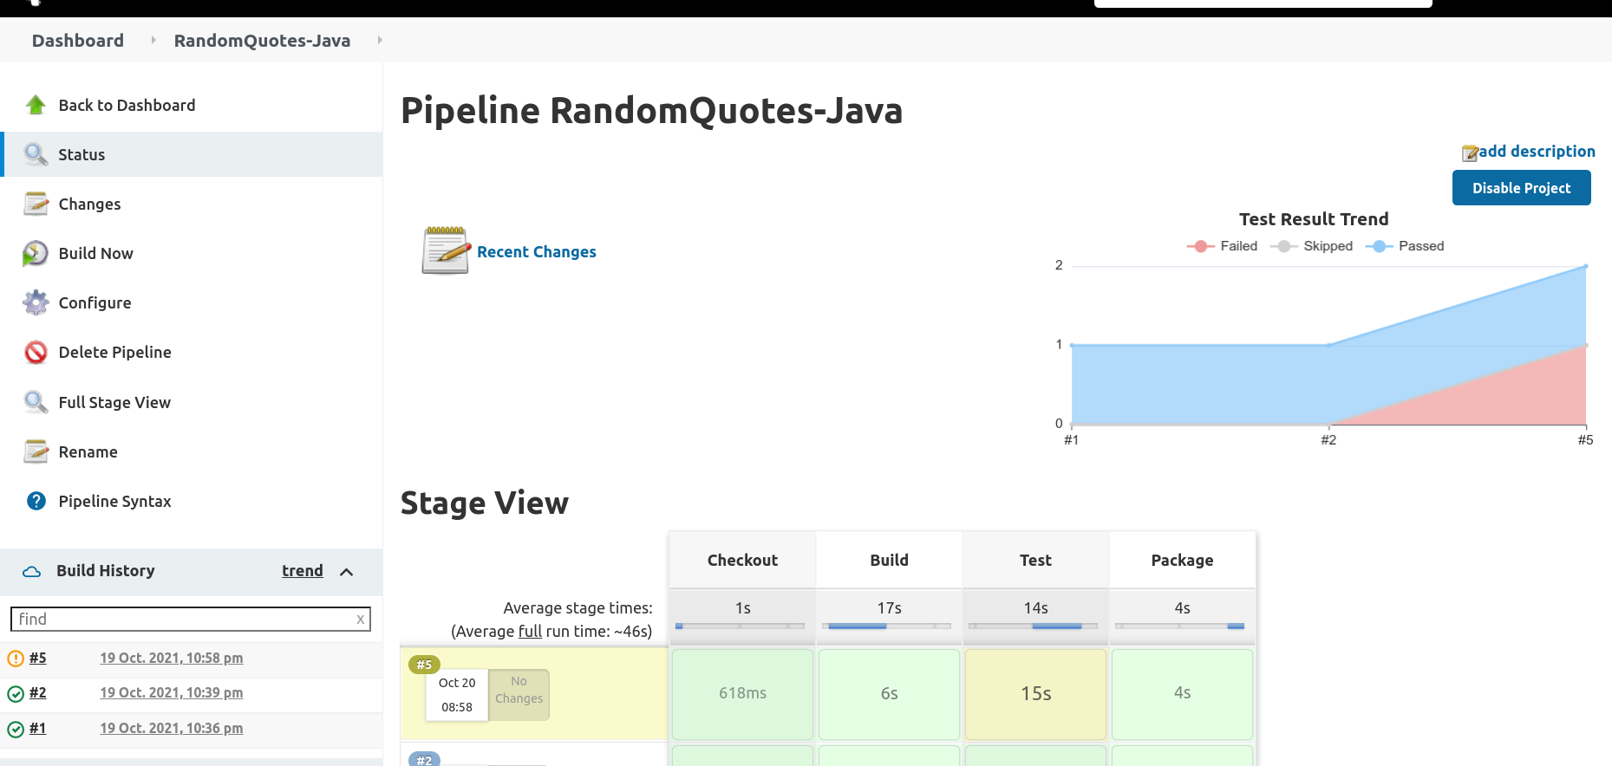This screenshot has height=766, width=1612.
Task: Open the RandomQuotes-Java breadcrumb dropdown arrow
Action: [380, 40]
